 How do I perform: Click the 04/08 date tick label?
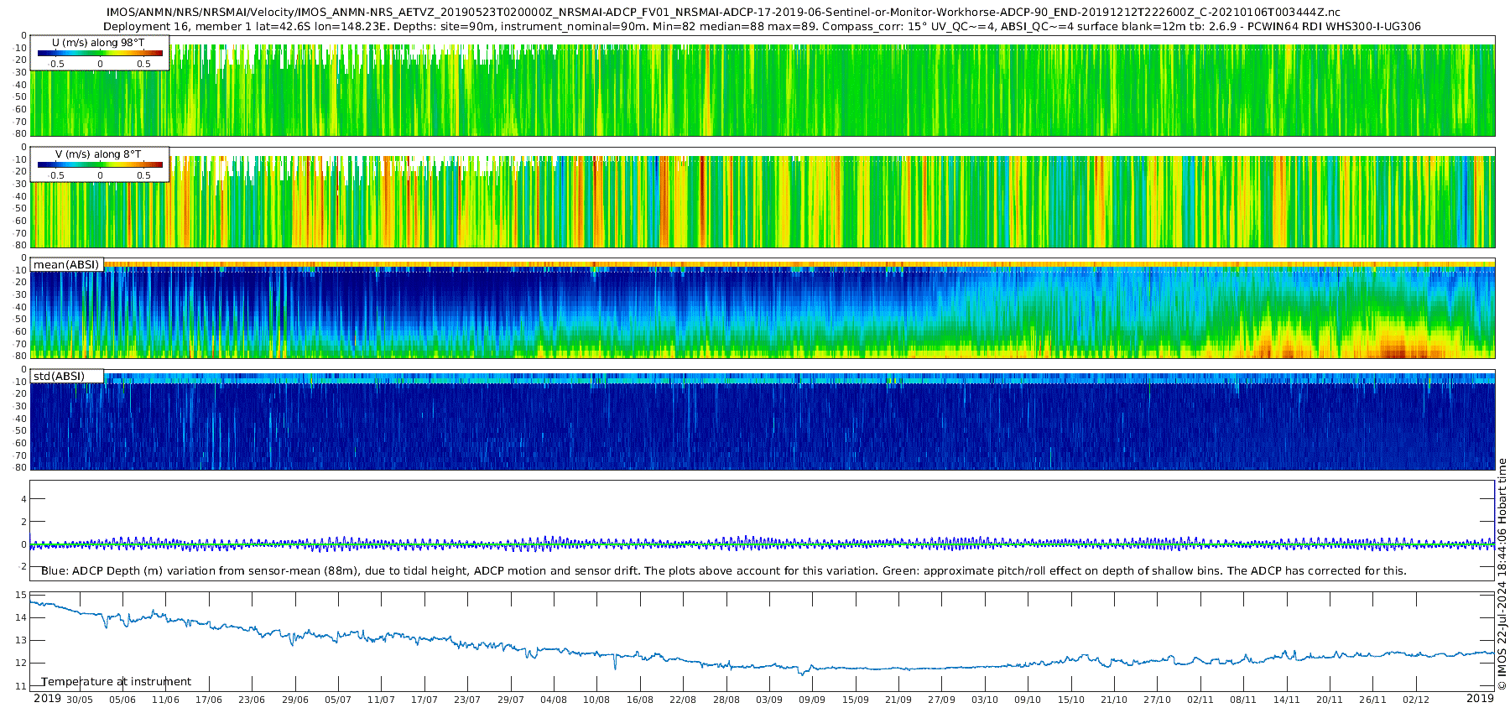click(554, 700)
